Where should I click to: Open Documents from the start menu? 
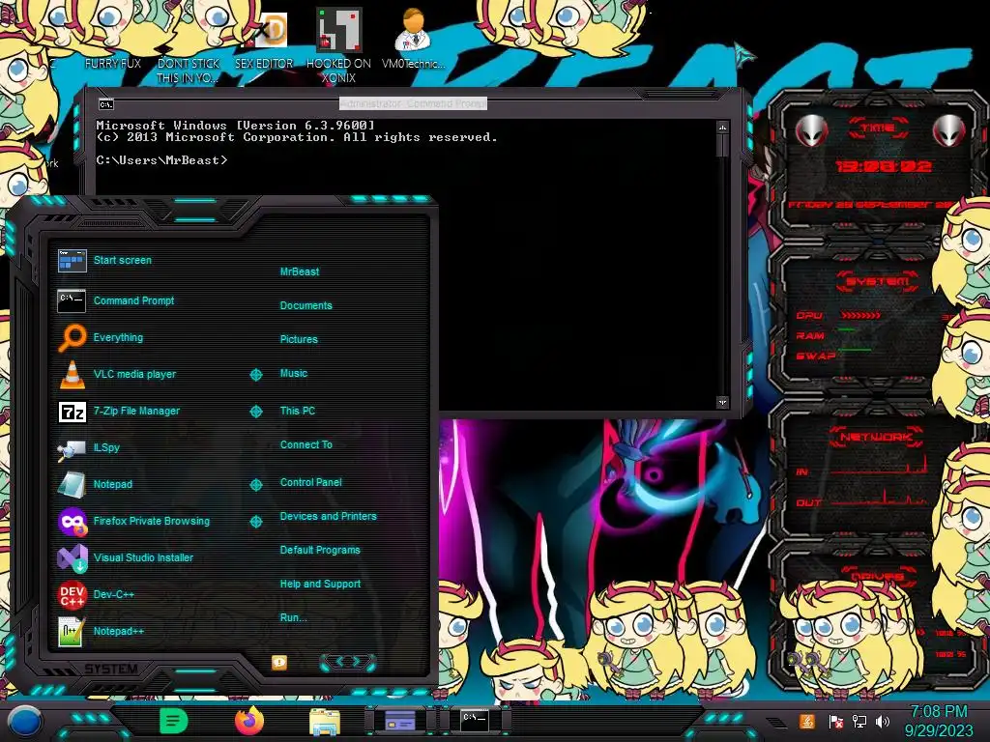306,305
